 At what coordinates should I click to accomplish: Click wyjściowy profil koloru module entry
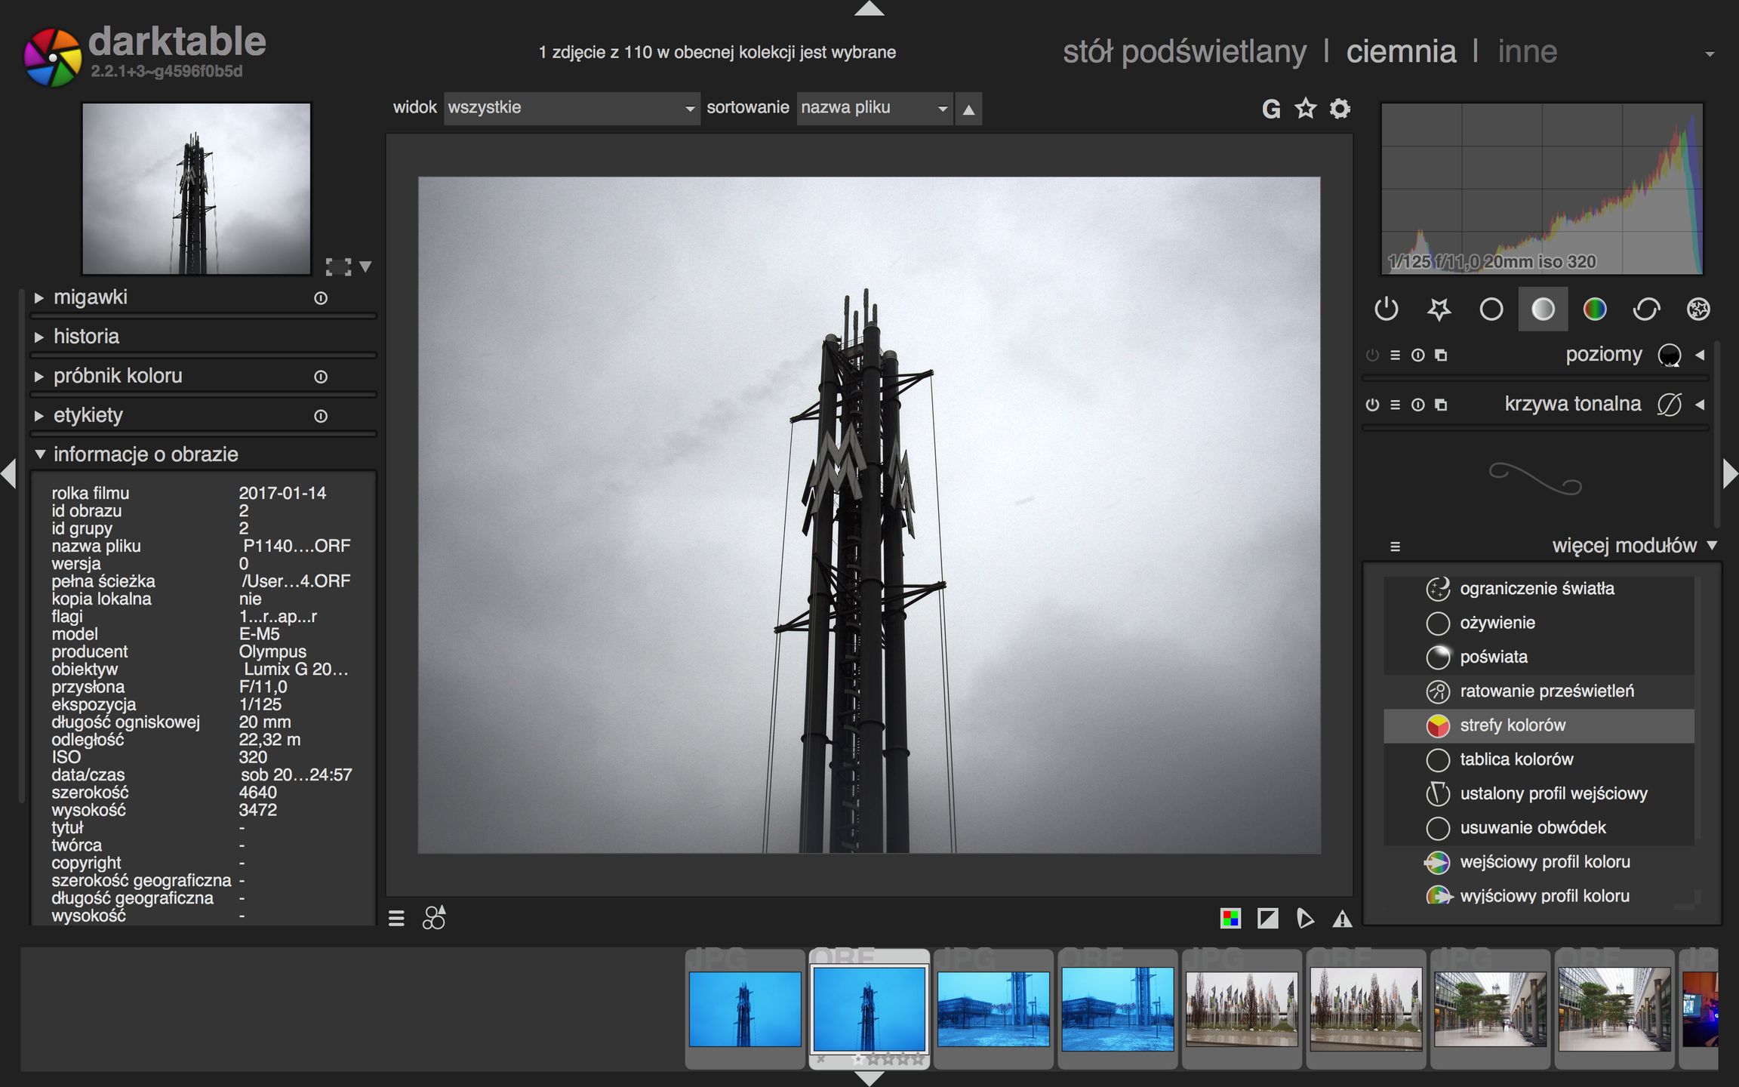[x=1544, y=896]
